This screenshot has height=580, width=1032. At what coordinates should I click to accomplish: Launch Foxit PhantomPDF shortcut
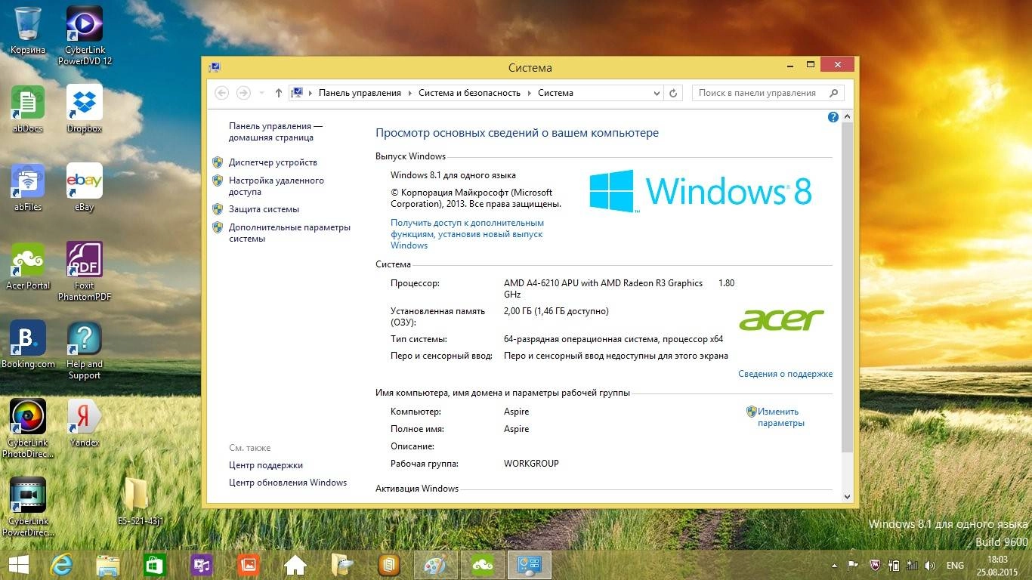tap(85, 270)
